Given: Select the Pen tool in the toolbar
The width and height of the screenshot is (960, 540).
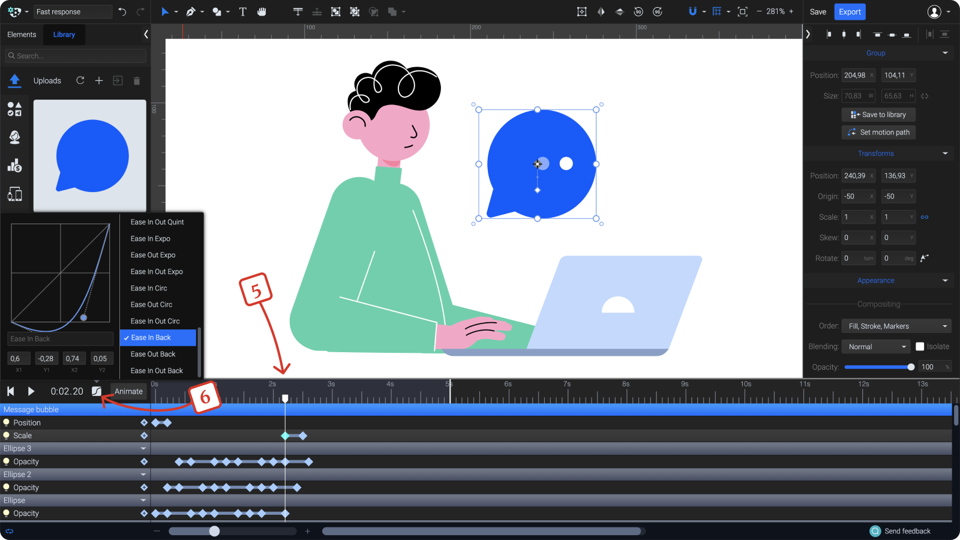Looking at the screenshot, I should (190, 11).
